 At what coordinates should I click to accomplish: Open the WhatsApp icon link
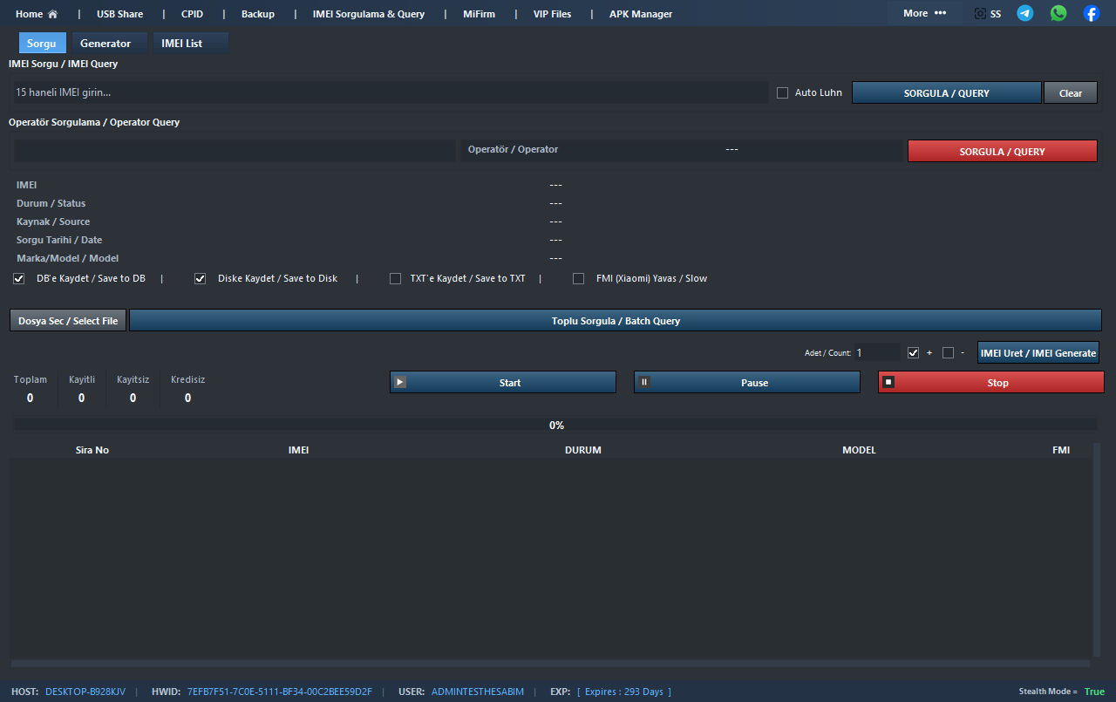pyautogui.click(x=1058, y=13)
